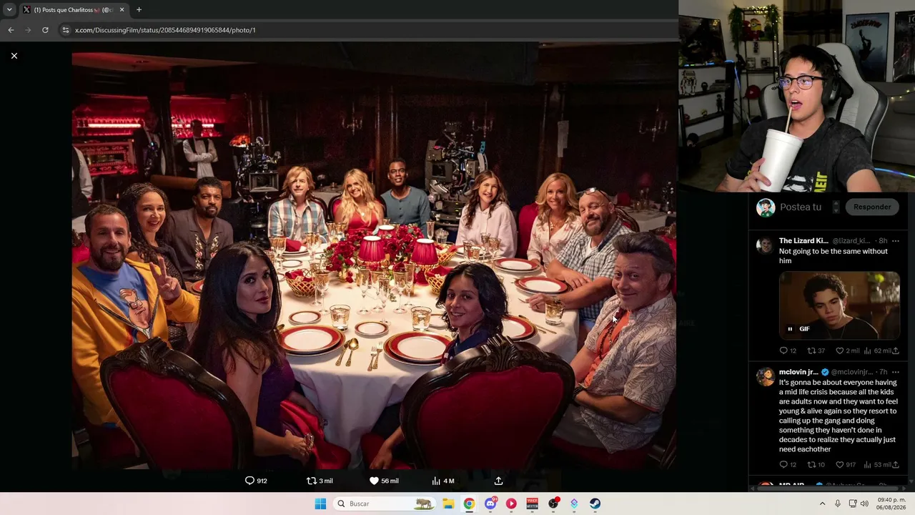Image resolution: width=915 pixels, height=515 pixels.
Task: Go forward in browser history
Action: click(x=28, y=30)
